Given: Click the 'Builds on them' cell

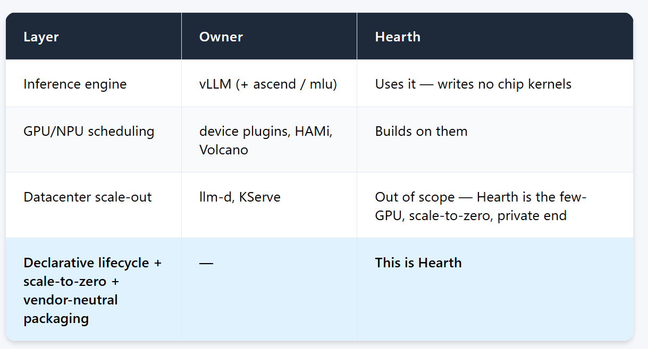Looking at the screenshot, I should point(495,140).
